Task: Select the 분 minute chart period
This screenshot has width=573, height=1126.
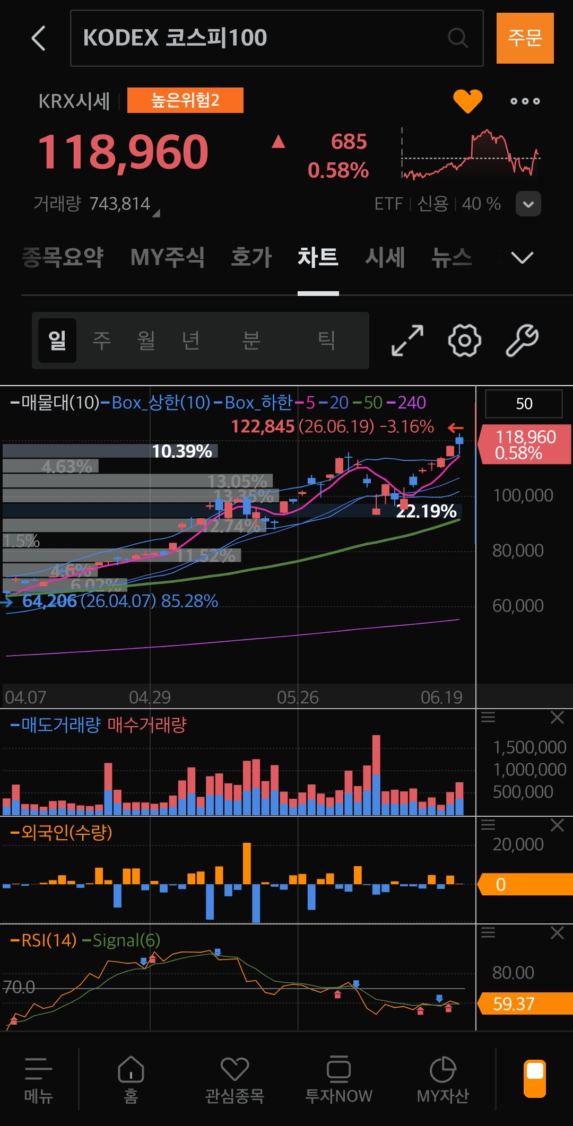Action: (x=251, y=341)
